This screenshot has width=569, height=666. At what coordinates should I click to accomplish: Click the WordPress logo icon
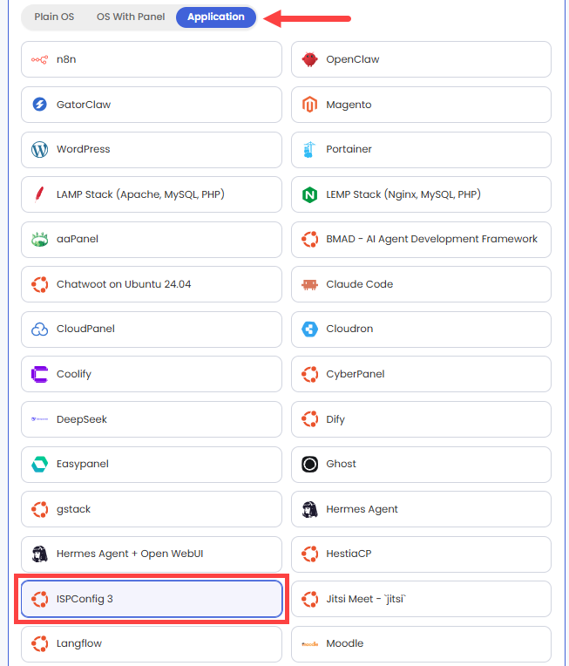point(39,150)
